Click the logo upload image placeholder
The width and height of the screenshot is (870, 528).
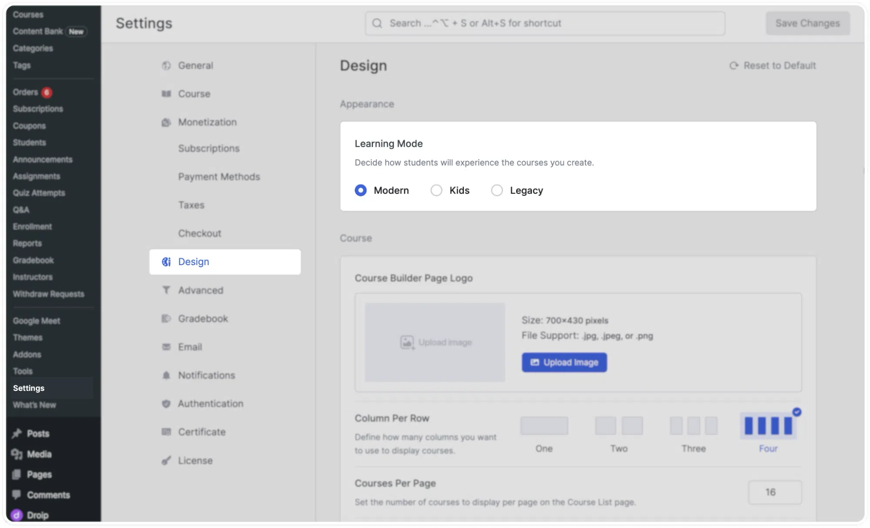click(x=435, y=343)
